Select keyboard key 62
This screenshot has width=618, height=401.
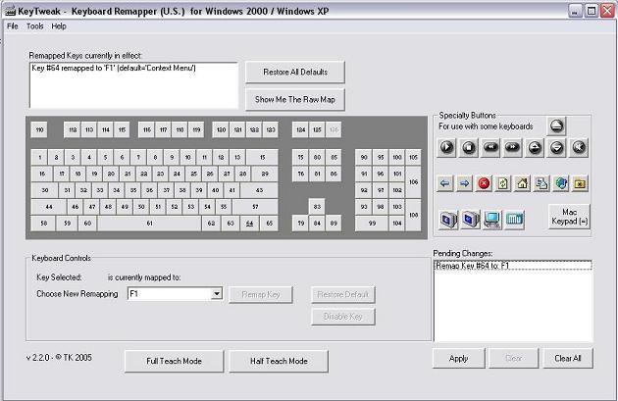coord(211,224)
